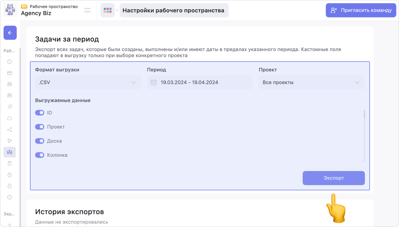Screen dimensions: 399x227
Task: Turn off the Проект data toggle
Action: pos(40,127)
